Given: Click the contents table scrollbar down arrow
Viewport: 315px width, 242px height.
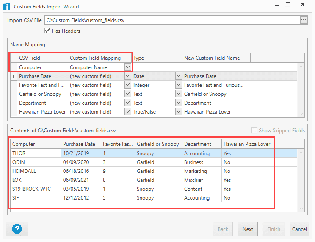Looking at the screenshot, I should click(x=301, y=209).
